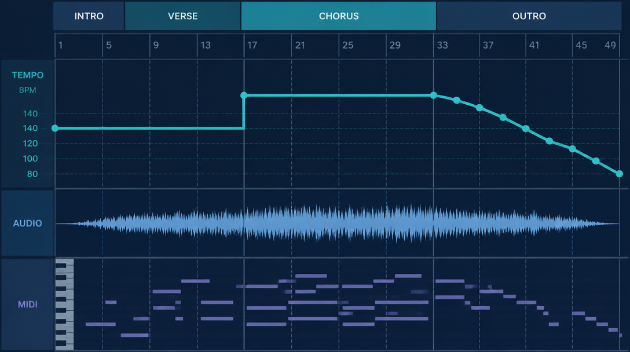
Task: Jump to the VERSE section
Action: (183, 16)
